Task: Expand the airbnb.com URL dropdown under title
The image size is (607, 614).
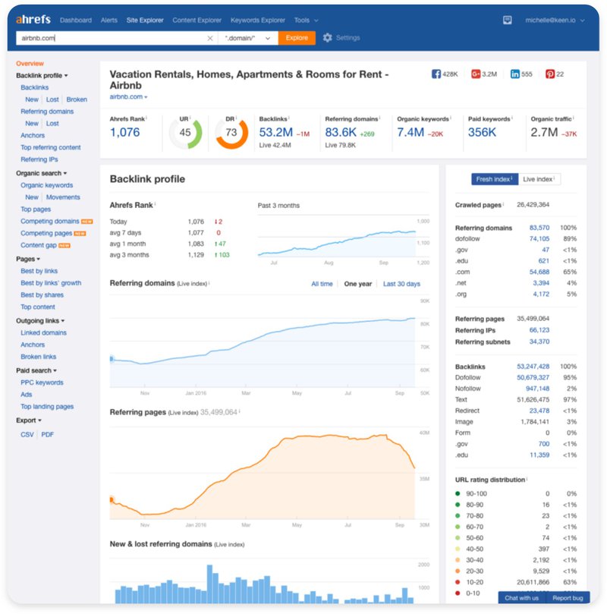Action: tap(128, 96)
